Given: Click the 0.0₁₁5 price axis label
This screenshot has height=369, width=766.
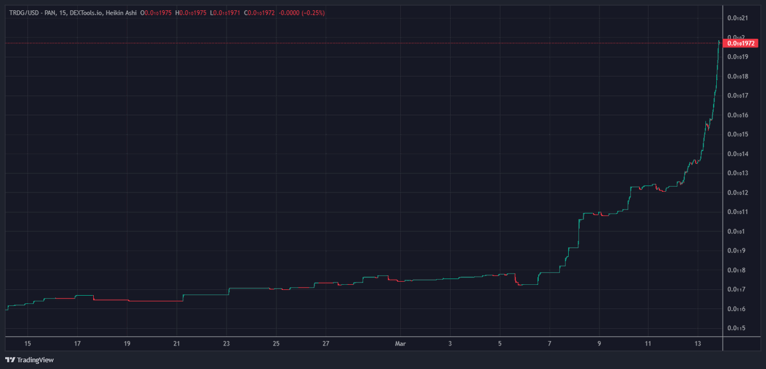Looking at the screenshot, I should click(735, 328).
